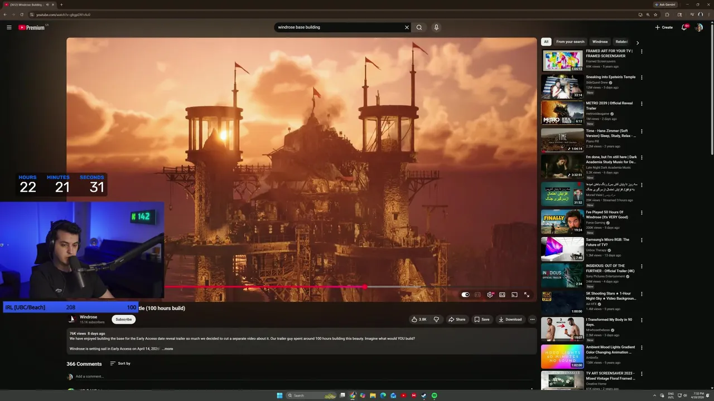714x401 pixels.
Task: Open METRO 2039 Official Reveal Trailer title
Action: (609, 106)
